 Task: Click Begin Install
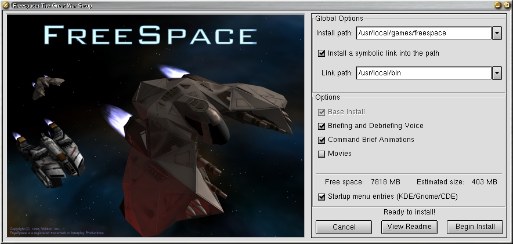tap(475, 227)
